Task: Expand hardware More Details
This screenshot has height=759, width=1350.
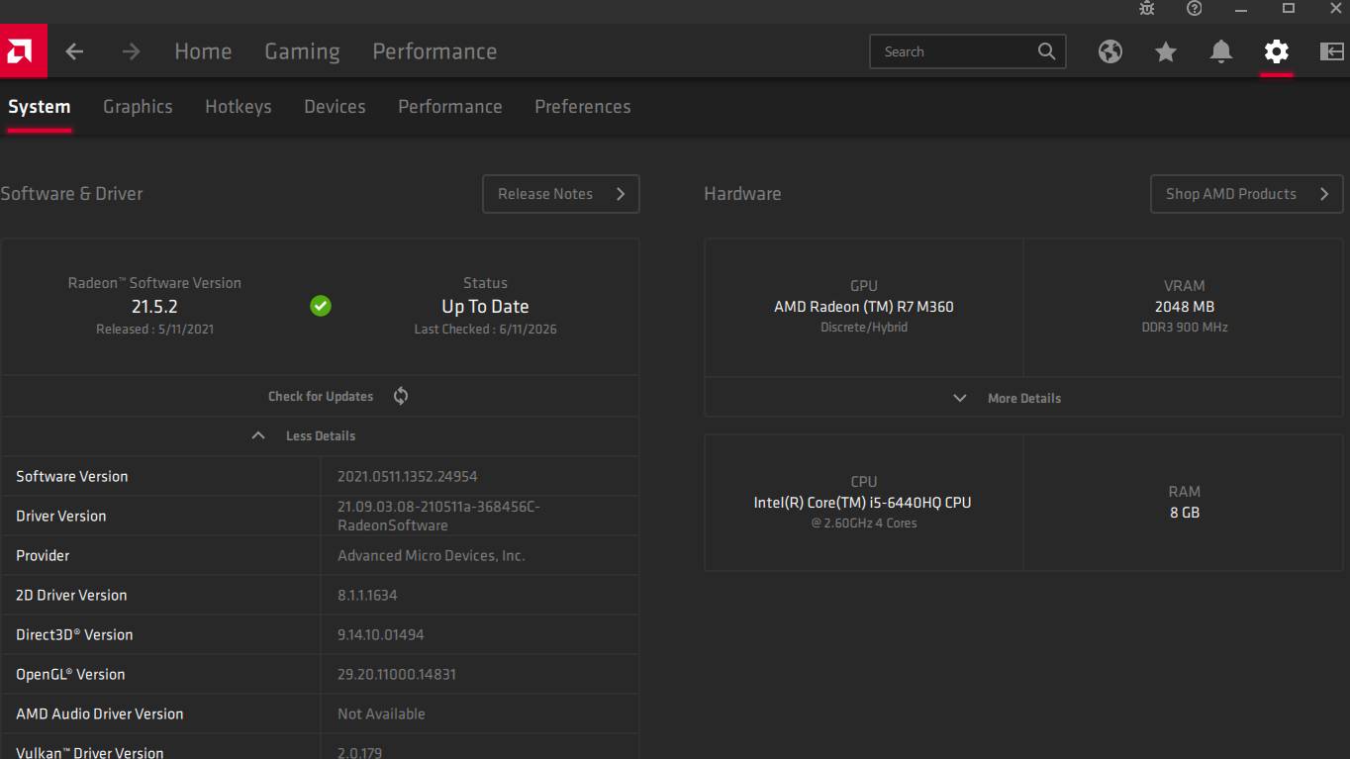Action: [x=1024, y=398]
